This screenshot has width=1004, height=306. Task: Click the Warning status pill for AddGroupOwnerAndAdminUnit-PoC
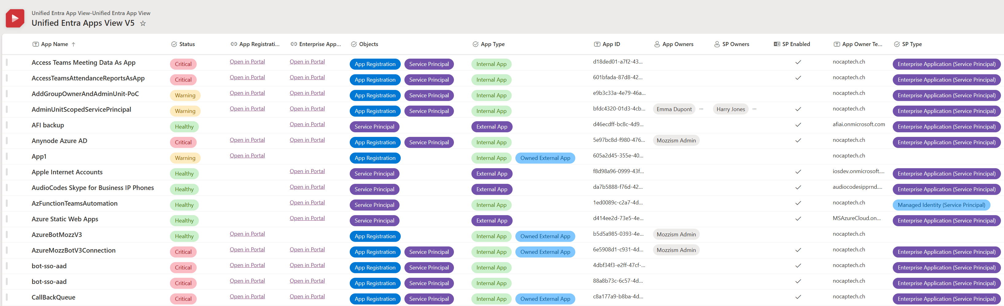coord(185,95)
